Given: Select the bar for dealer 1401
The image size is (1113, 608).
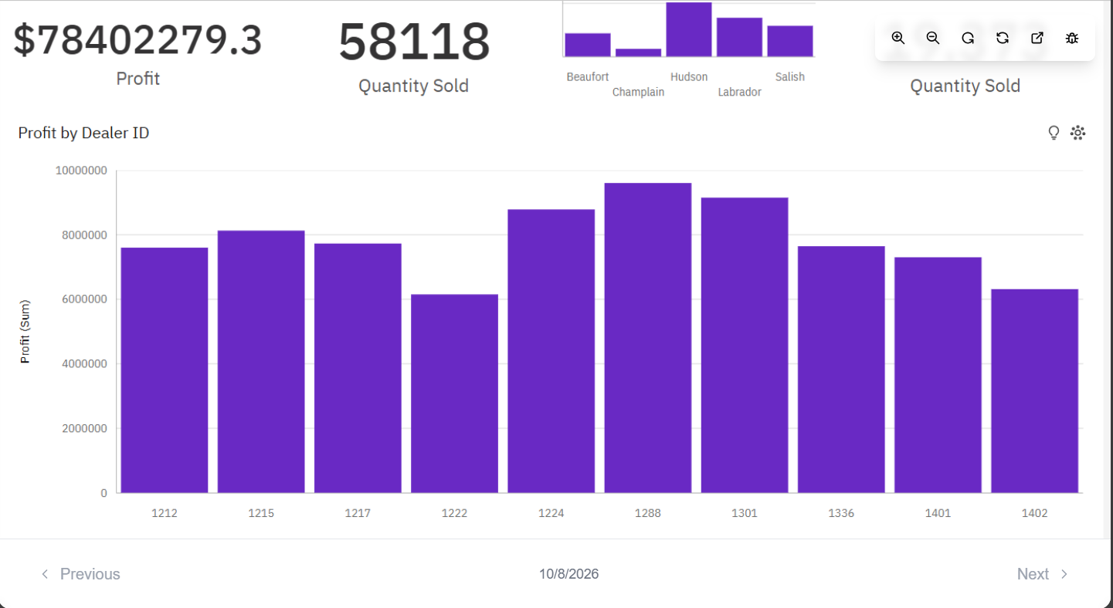Looking at the screenshot, I should [938, 375].
